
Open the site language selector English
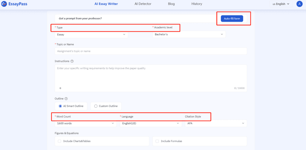[281, 4]
